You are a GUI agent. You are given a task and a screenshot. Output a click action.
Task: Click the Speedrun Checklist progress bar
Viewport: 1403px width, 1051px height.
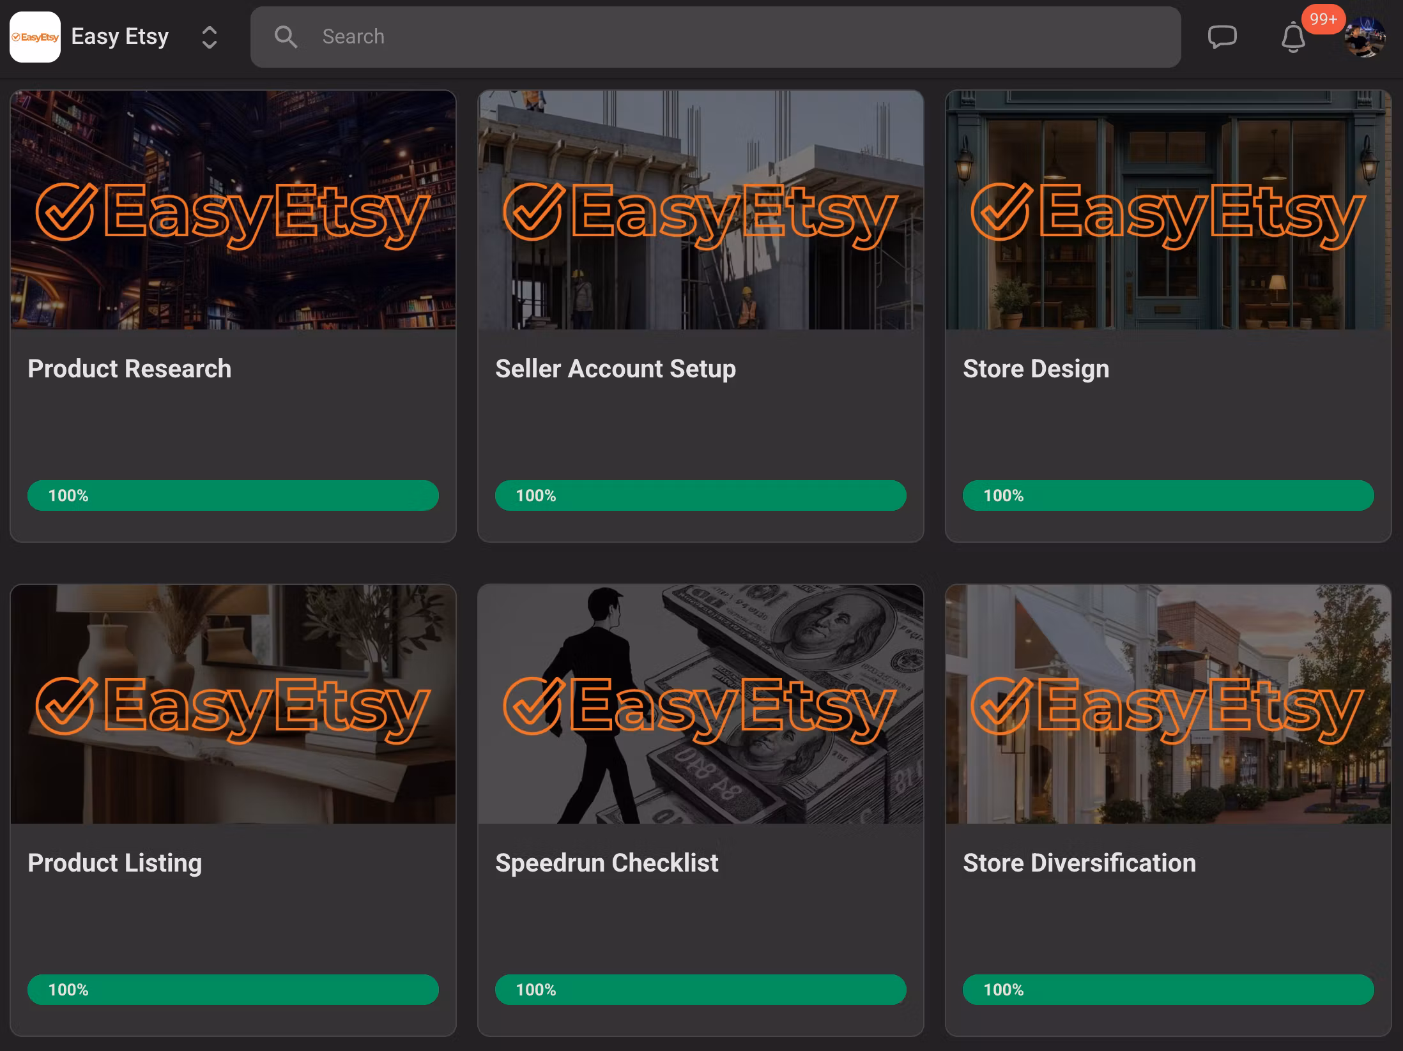click(701, 990)
